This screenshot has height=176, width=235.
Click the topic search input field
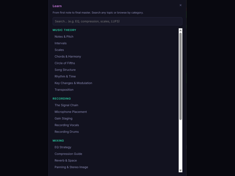[117, 21]
